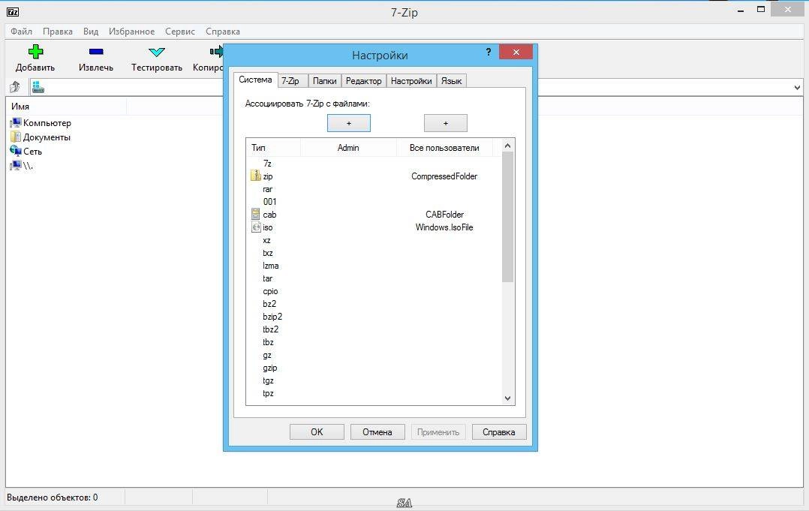Click the Компьютер icon in file list
Image resolution: width=809 pixels, height=511 pixels.
point(16,123)
